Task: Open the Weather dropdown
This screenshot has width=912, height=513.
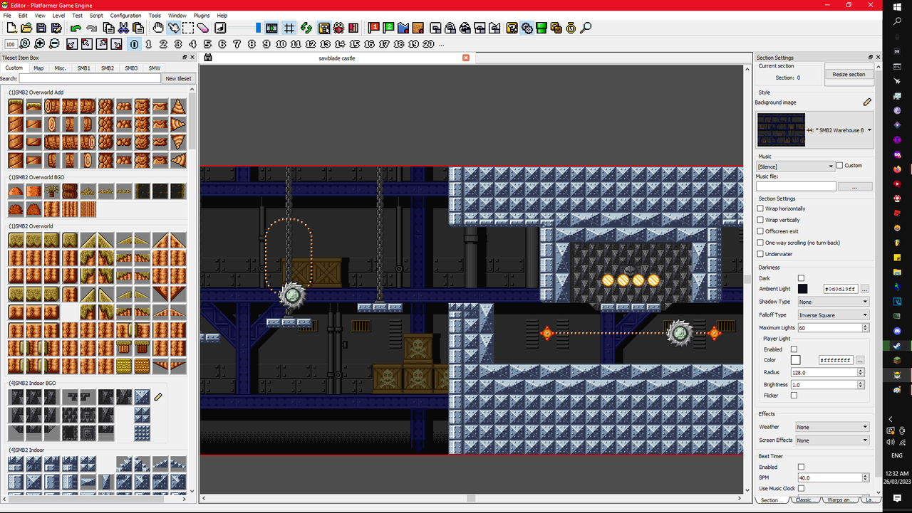Action: [831, 427]
